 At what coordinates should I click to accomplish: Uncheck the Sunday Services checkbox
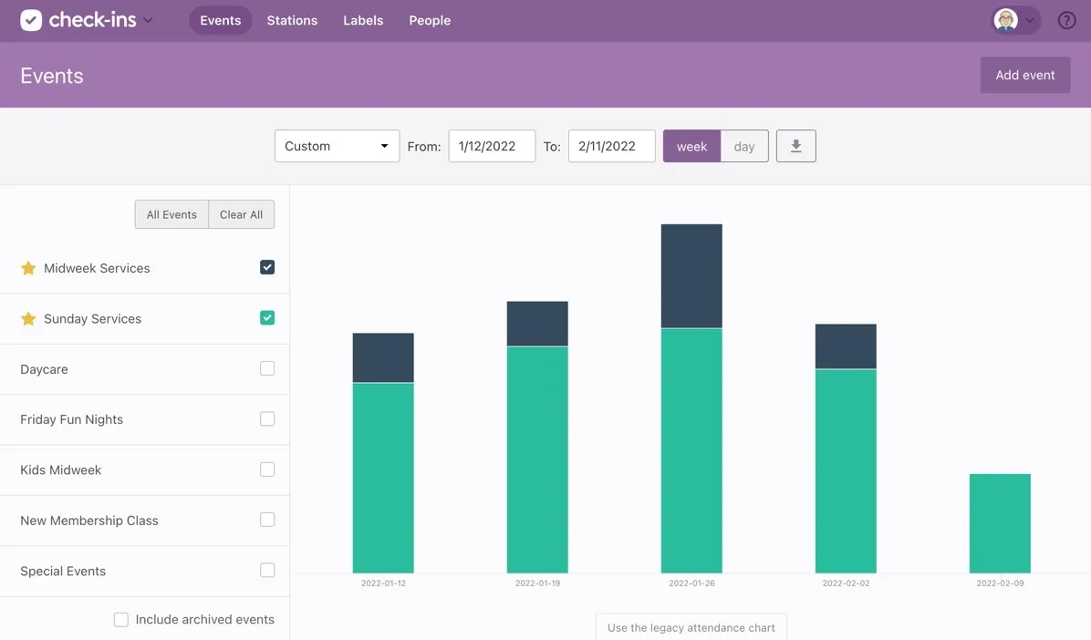coord(267,318)
